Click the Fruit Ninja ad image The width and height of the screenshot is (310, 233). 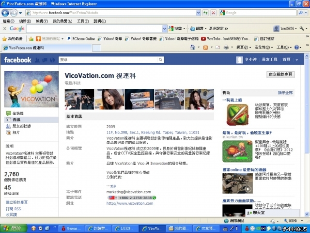tap(237, 115)
